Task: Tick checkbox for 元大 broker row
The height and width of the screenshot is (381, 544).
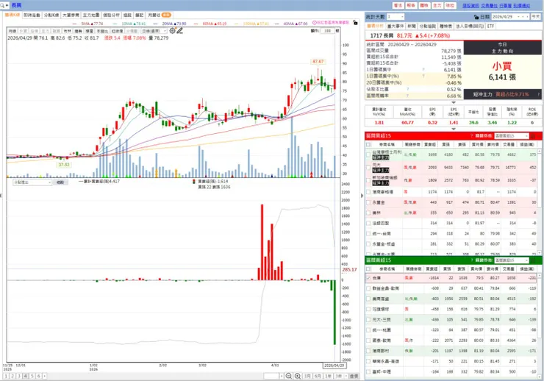Action: (368, 168)
